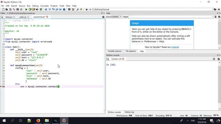Image resolution: width=221 pixels, height=124 pixels.
Task: Open editor options gear icon
Action: (103, 17)
